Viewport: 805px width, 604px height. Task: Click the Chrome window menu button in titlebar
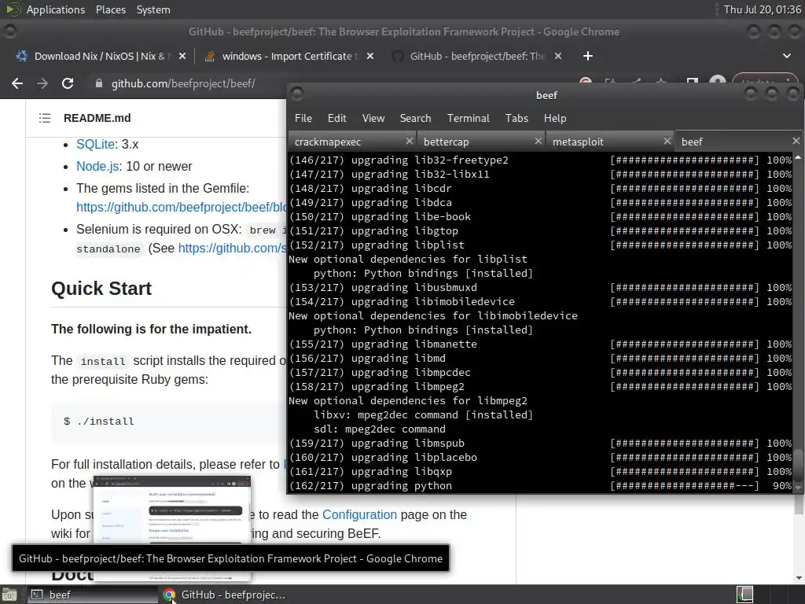(9, 31)
